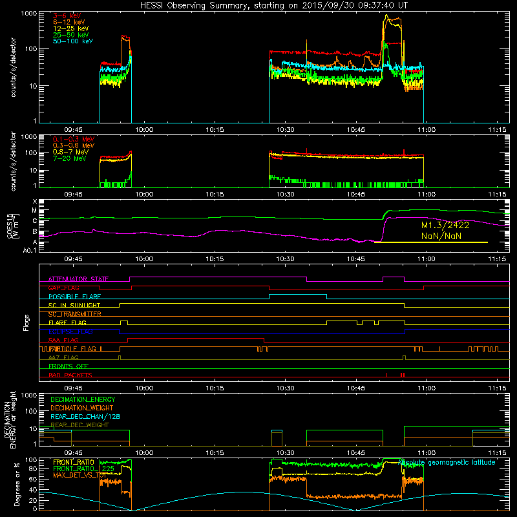Select the AAZ_FLAG label
The width and height of the screenshot is (517, 517).
point(63,357)
